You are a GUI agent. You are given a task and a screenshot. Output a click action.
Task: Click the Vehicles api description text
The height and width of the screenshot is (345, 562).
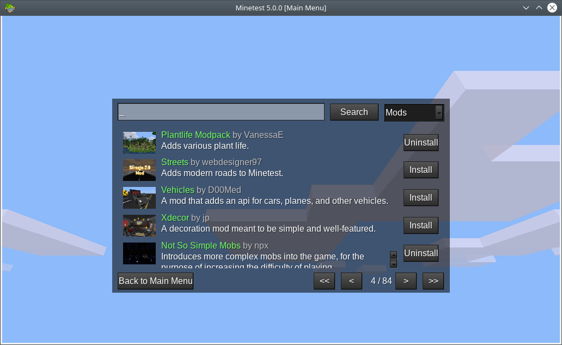pyautogui.click(x=275, y=201)
